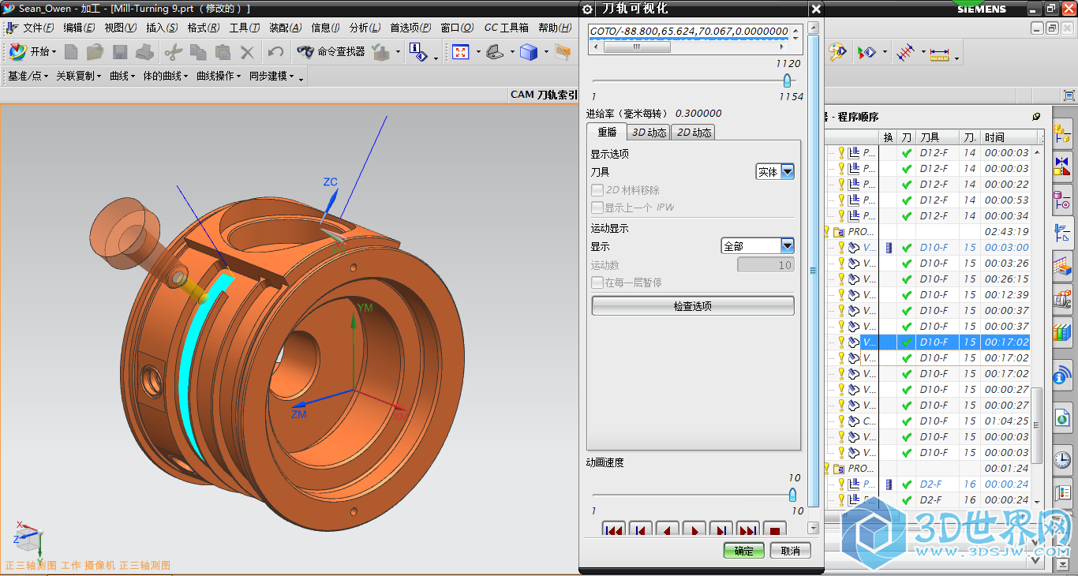Click the Paste clipboard icon
Screen dimensions: 1078x576
223,52
